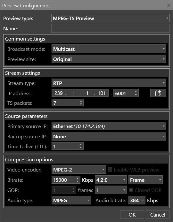Copy the IP address with the clipboard icon
This screenshot has height=222, width=173.
(158, 93)
